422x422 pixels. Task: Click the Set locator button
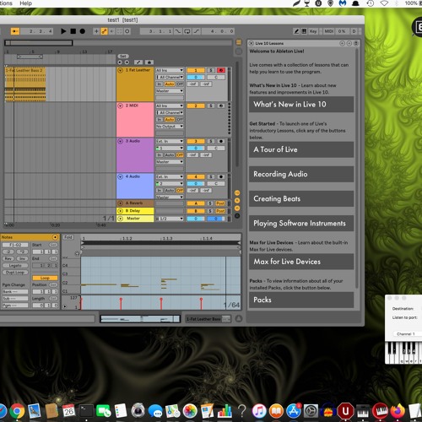[x=123, y=57]
